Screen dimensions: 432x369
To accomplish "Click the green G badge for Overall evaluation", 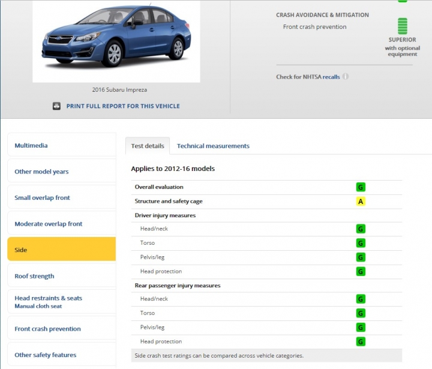I will click(361, 187).
